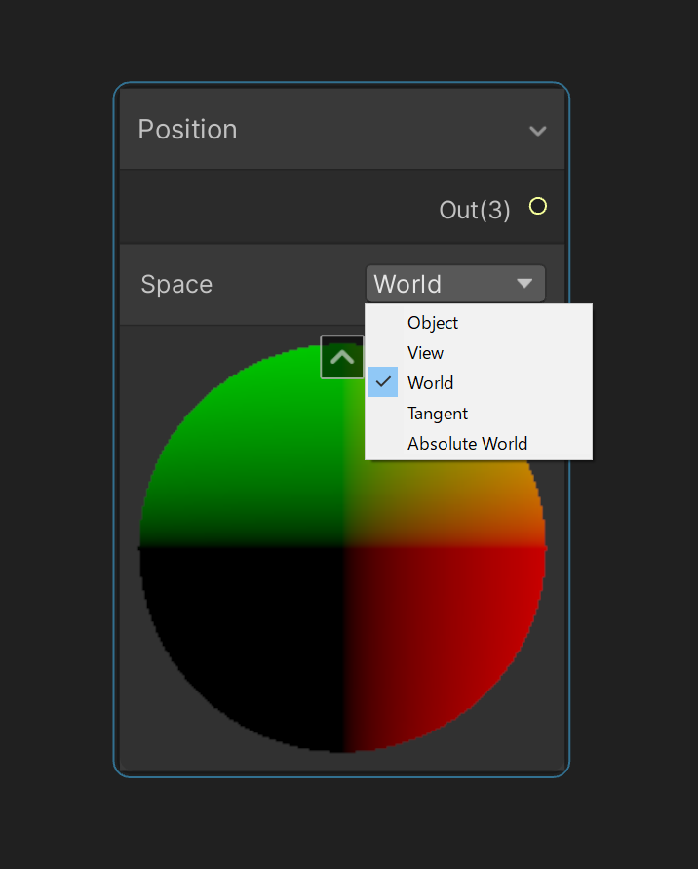698x869 pixels.
Task: Click the Position node title
Action: (188, 130)
